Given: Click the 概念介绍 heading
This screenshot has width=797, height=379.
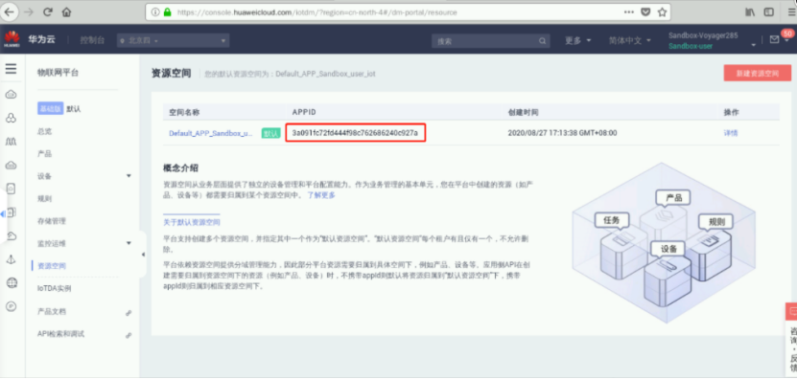Looking at the screenshot, I should coord(180,167).
